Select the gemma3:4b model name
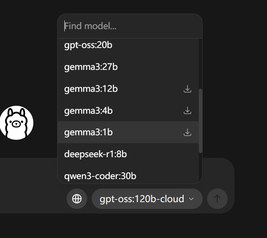 point(88,111)
